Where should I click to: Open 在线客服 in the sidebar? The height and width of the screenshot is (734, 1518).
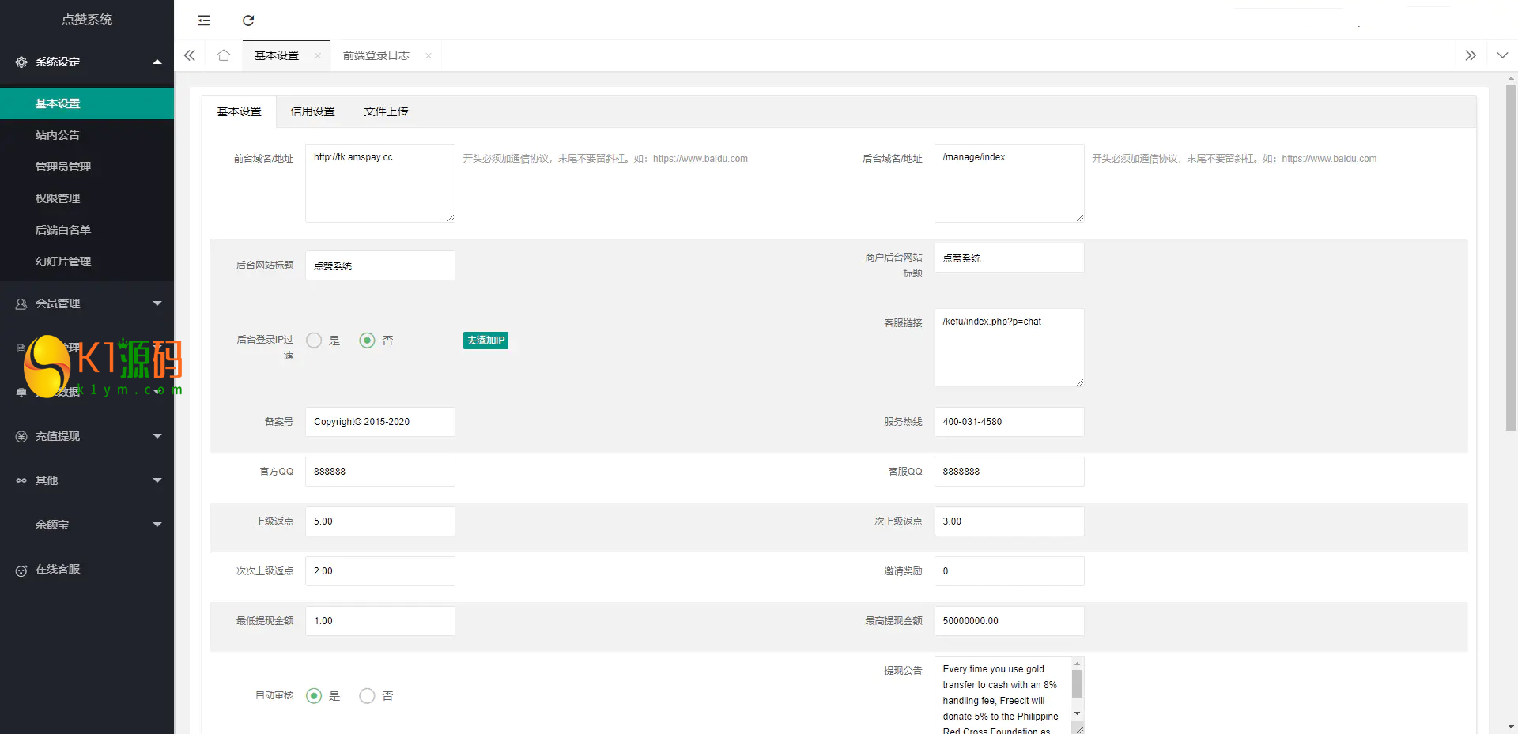(87, 569)
